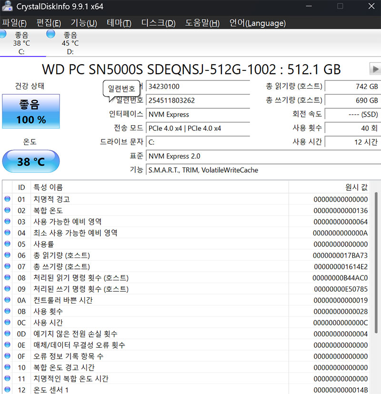Click the power on hours value 12 시간
This screenshot has height=394, width=381.
(353, 142)
